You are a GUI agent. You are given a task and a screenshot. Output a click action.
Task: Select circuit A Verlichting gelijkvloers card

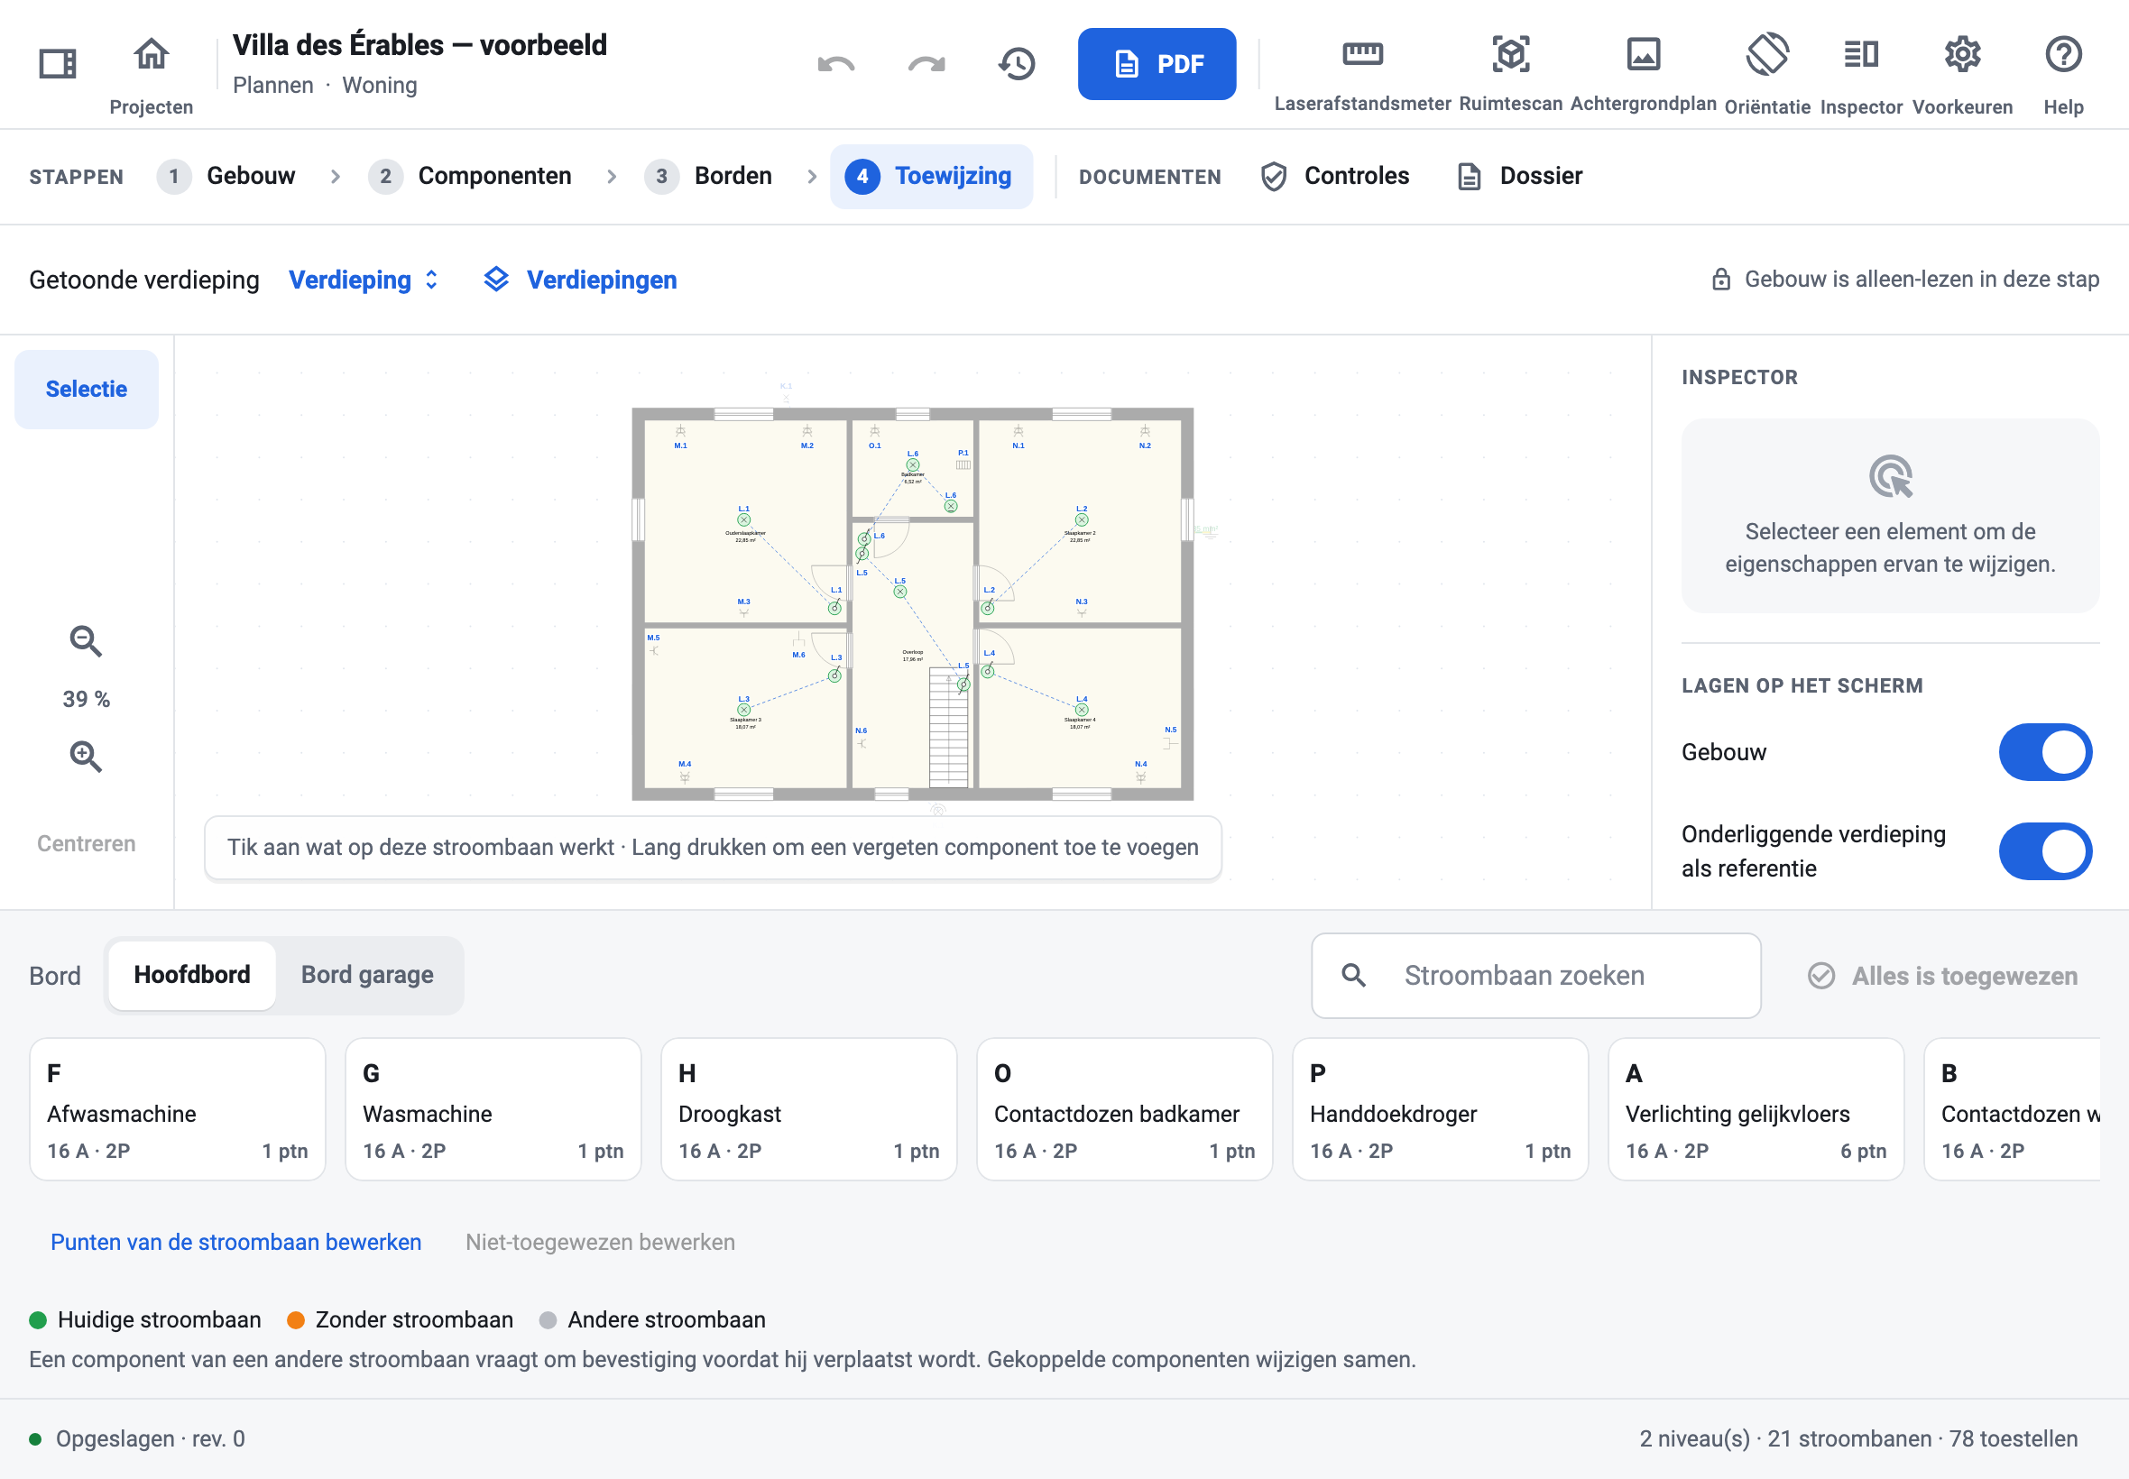pyautogui.click(x=1756, y=1108)
